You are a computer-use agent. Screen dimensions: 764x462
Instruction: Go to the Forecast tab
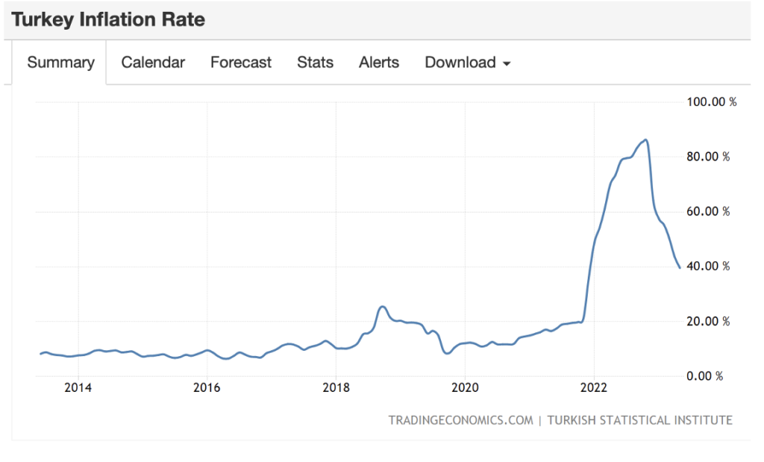click(241, 63)
